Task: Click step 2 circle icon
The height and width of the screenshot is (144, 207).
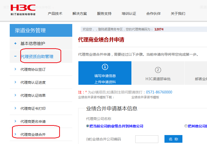Action: pyautogui.click(x=158, y=70)
